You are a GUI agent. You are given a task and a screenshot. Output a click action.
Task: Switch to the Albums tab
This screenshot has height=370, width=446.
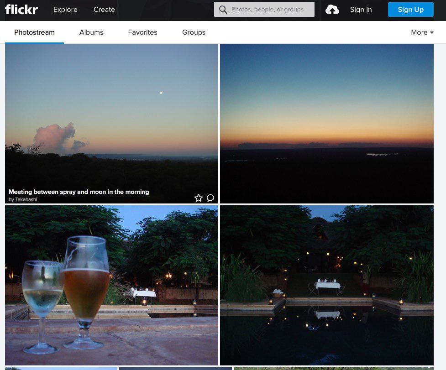pos(91,32)
